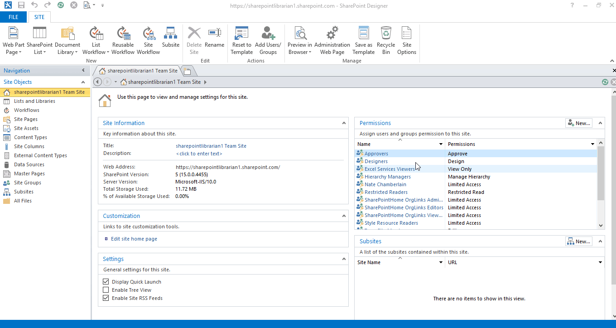Disable Enable Site RSS Feeds
The height and width of the screenshot is (328, 616).
[x=106, y=298]
